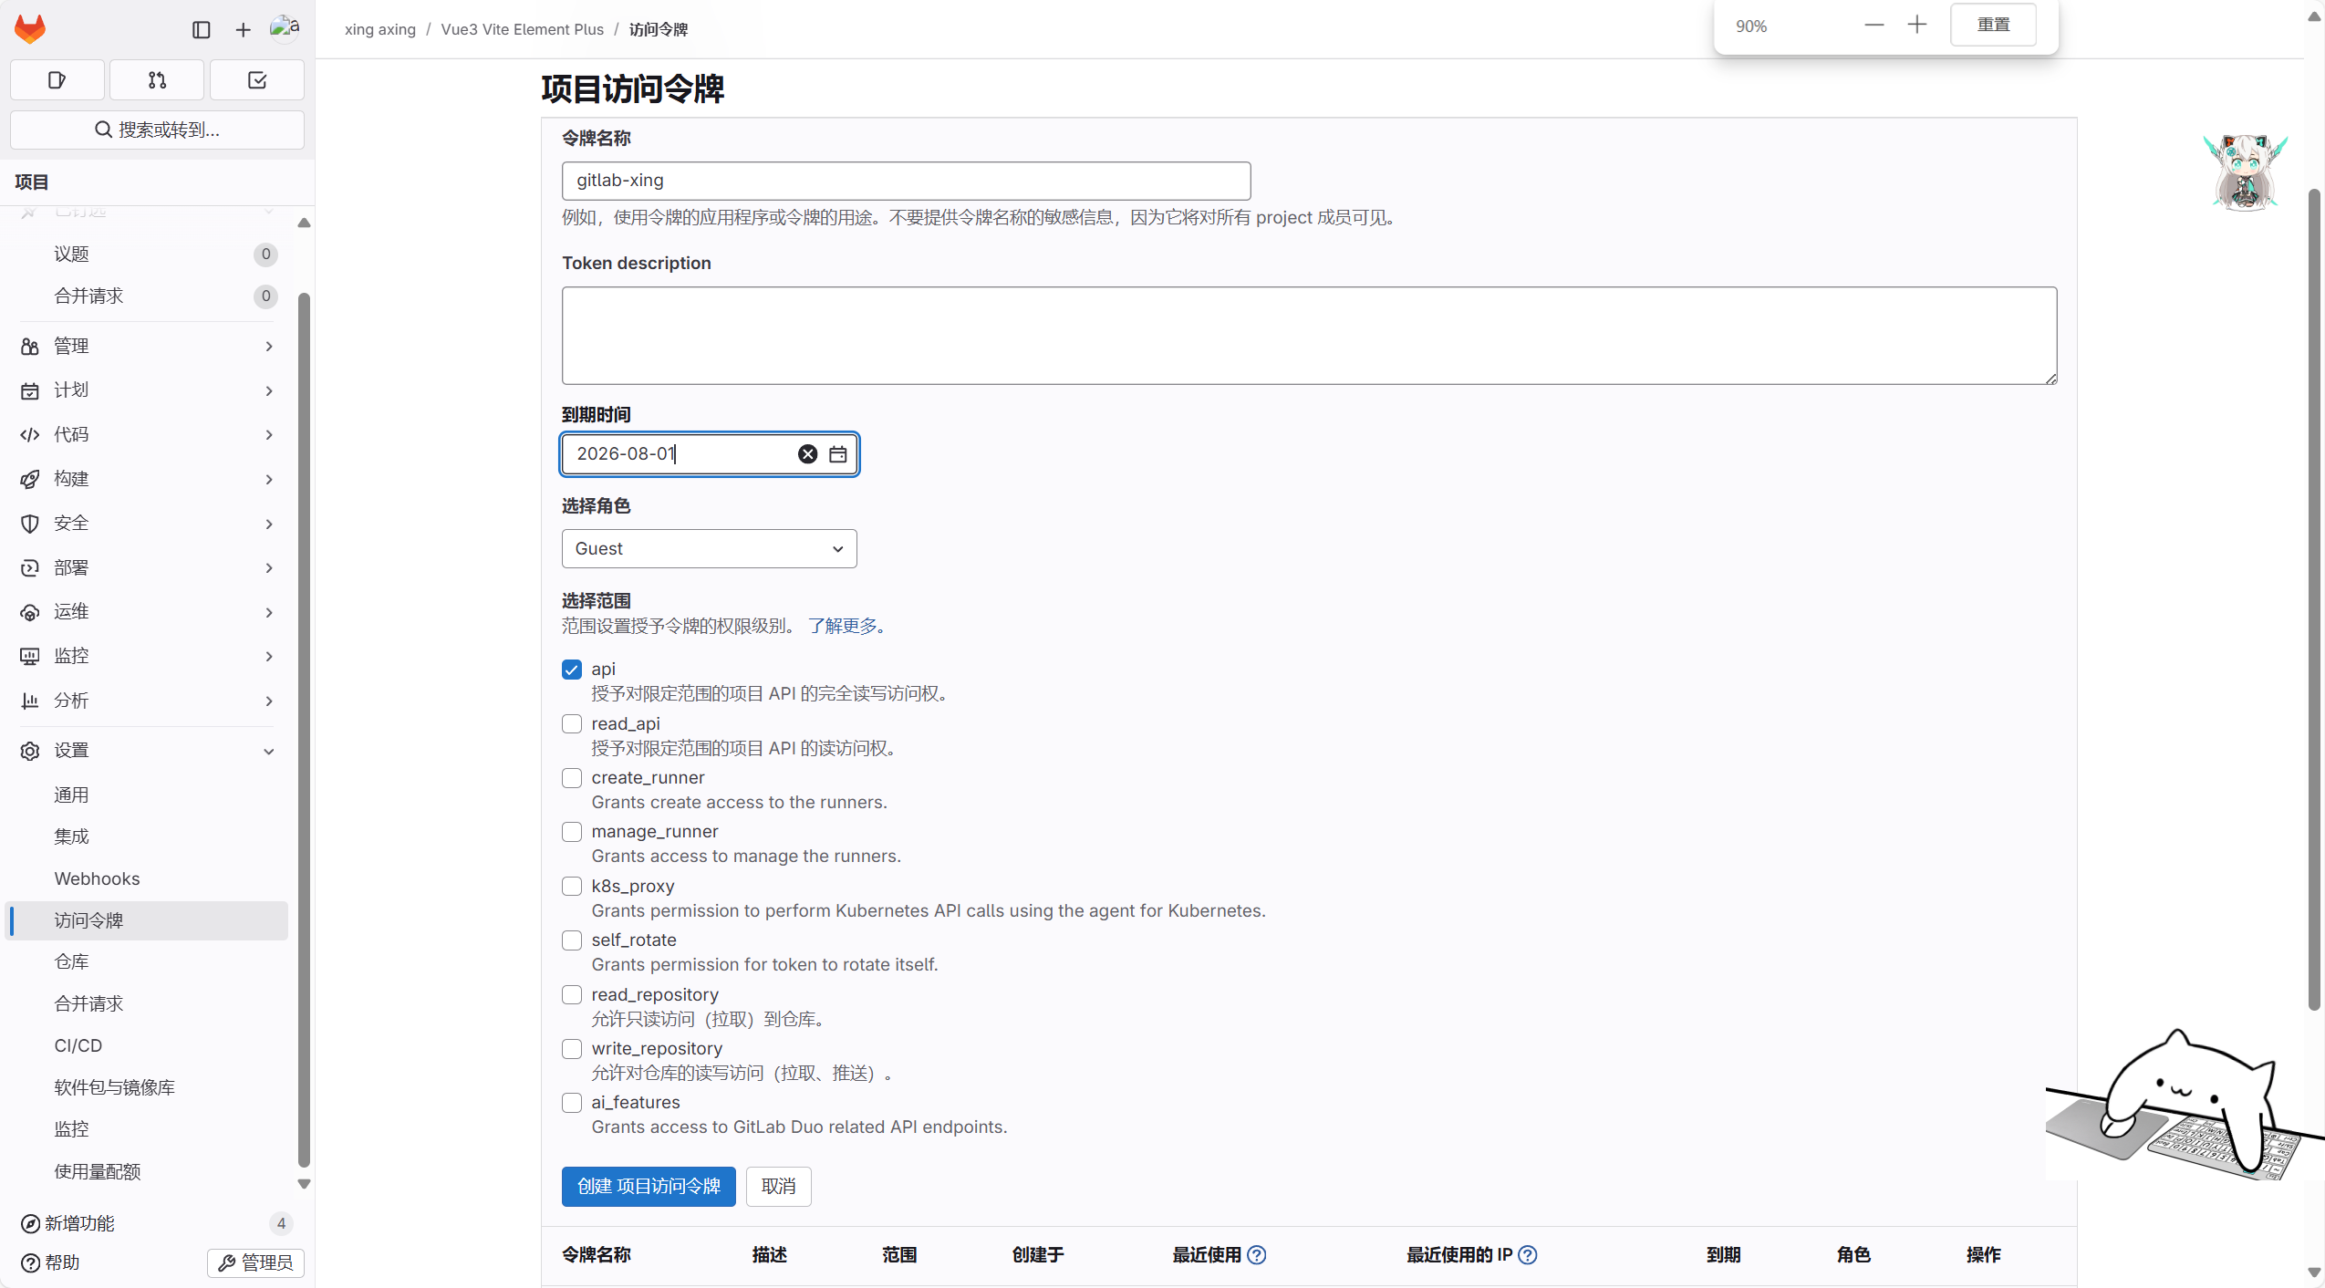Click the 重置 zoom reset button

(1994, 25)
